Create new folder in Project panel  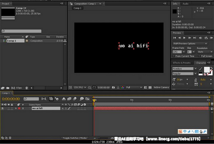tap(8, 88)
